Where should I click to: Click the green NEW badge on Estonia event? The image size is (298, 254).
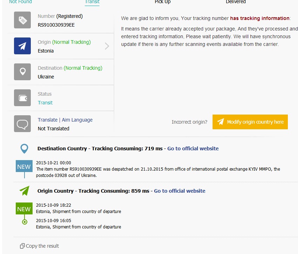point(24,208)
